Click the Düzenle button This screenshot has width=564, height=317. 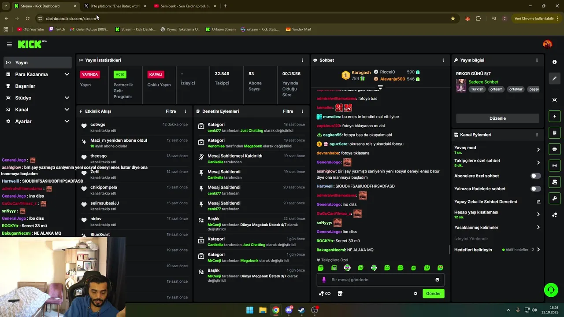point(497,118)
